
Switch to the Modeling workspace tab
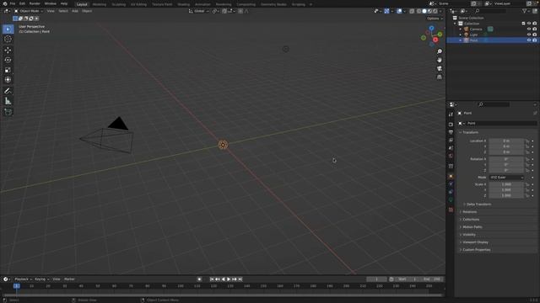pyautogui.click(x=100, y=4)
